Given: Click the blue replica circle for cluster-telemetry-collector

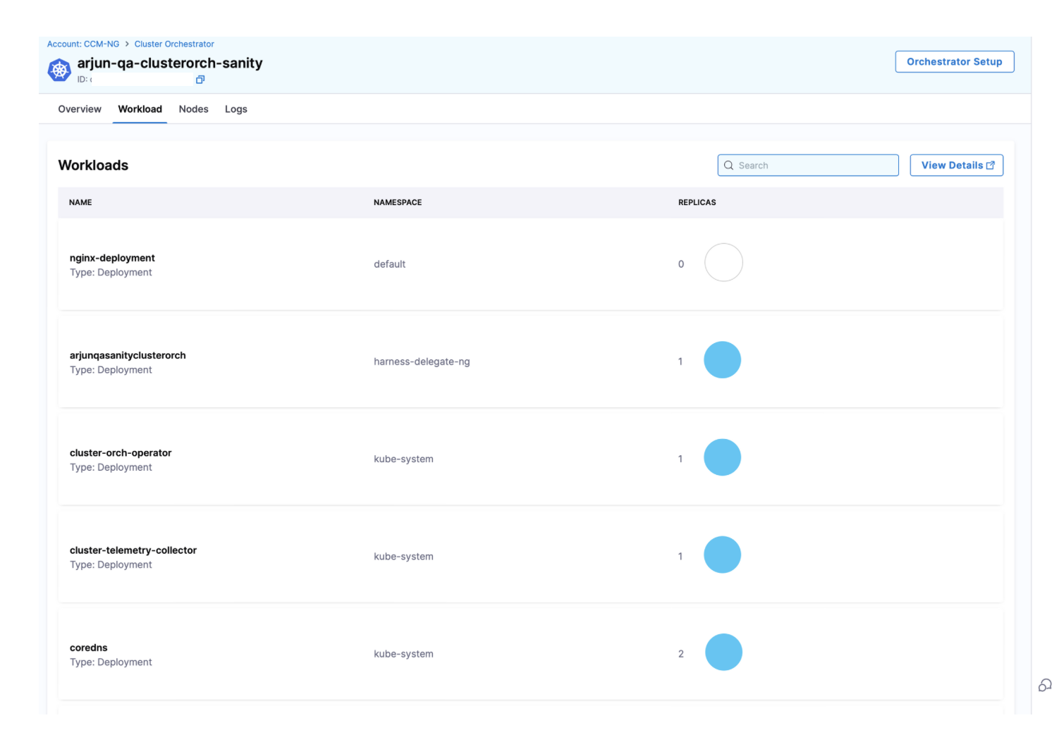Looking at the screenshot, I should (x=722, y=555).
